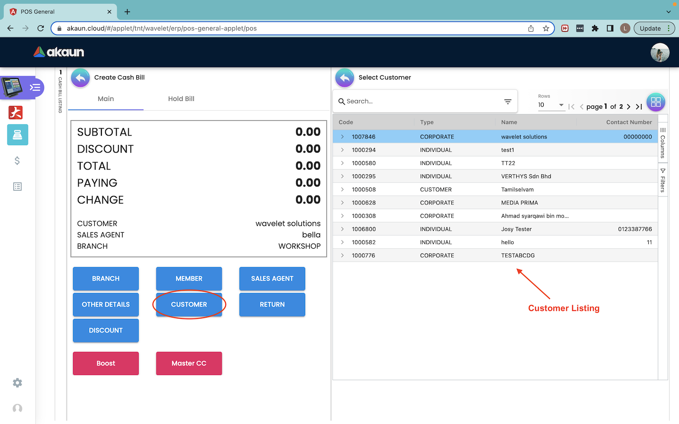This screenshot has height=424, width=679.
Task: Go to next page of customers
Action: [629, 107]
